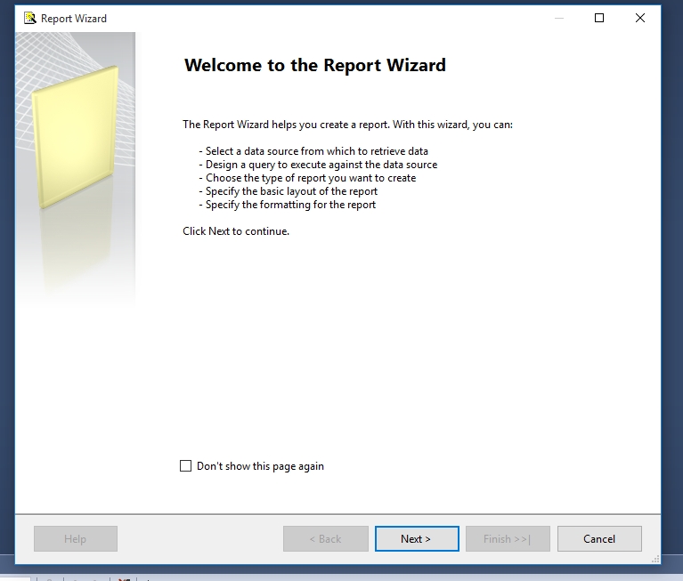The width and height of the screenshot is (683, 581).
Task: Click the Next > button
Action: tap(416, 538)
